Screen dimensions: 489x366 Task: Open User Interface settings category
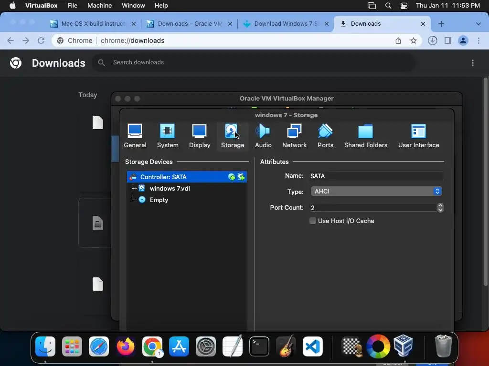coord(418,136)
